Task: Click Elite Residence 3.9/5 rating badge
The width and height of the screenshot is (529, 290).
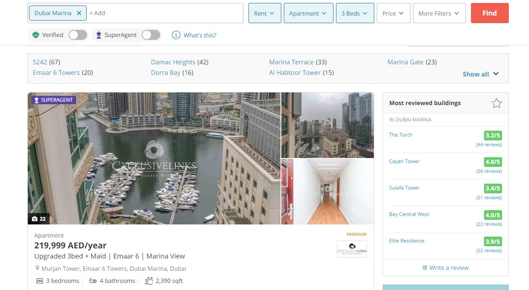Action: [493, 241]
